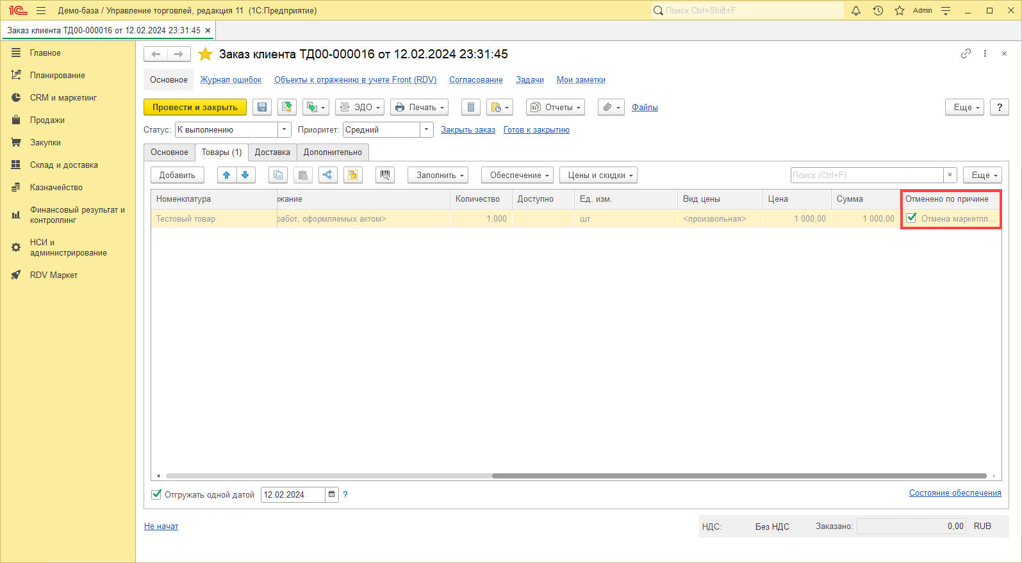Click the goods table horizontal scrollbar
Image resolution: width=1022 pixels, height=563 pixels.
click(x=739, y=476)
